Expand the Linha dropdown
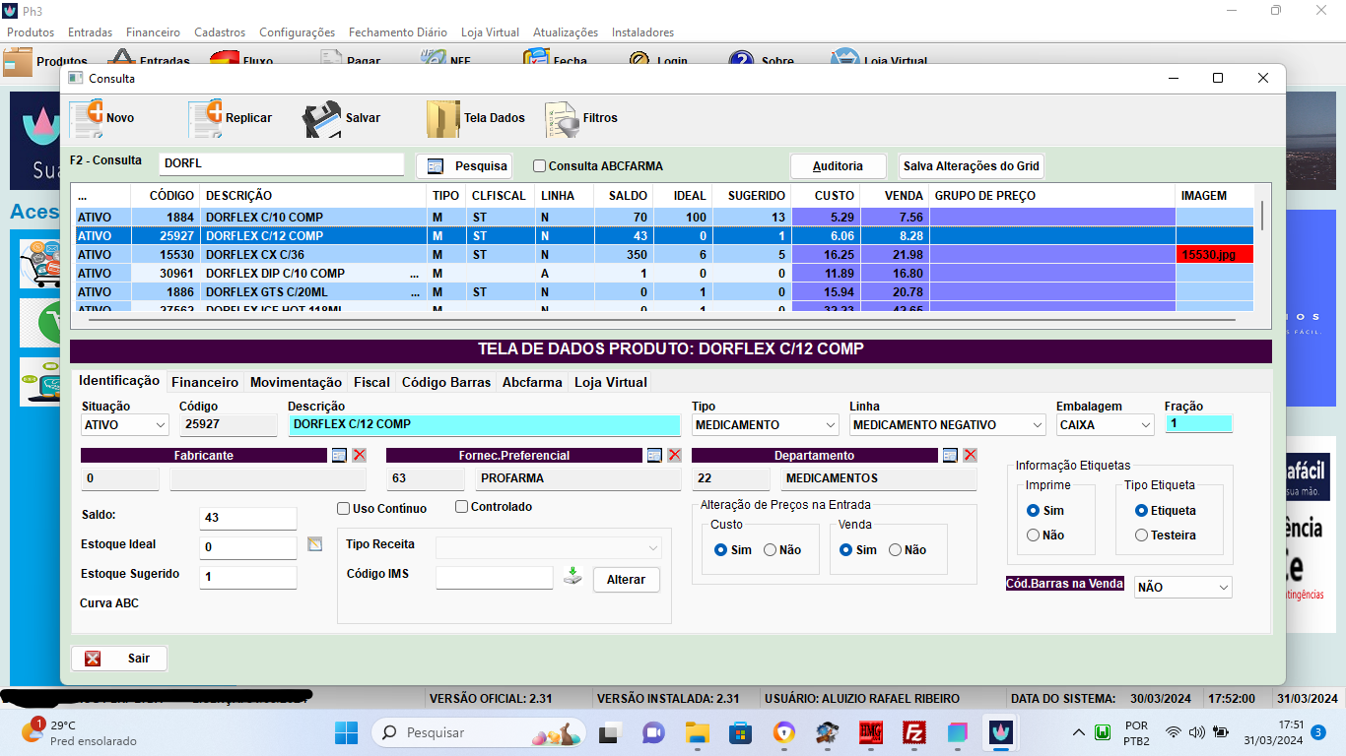This screenshot has height=756, width=1346. (948, 425)
